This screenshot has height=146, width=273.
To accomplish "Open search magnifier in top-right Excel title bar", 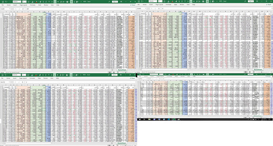I will [245, 1].
